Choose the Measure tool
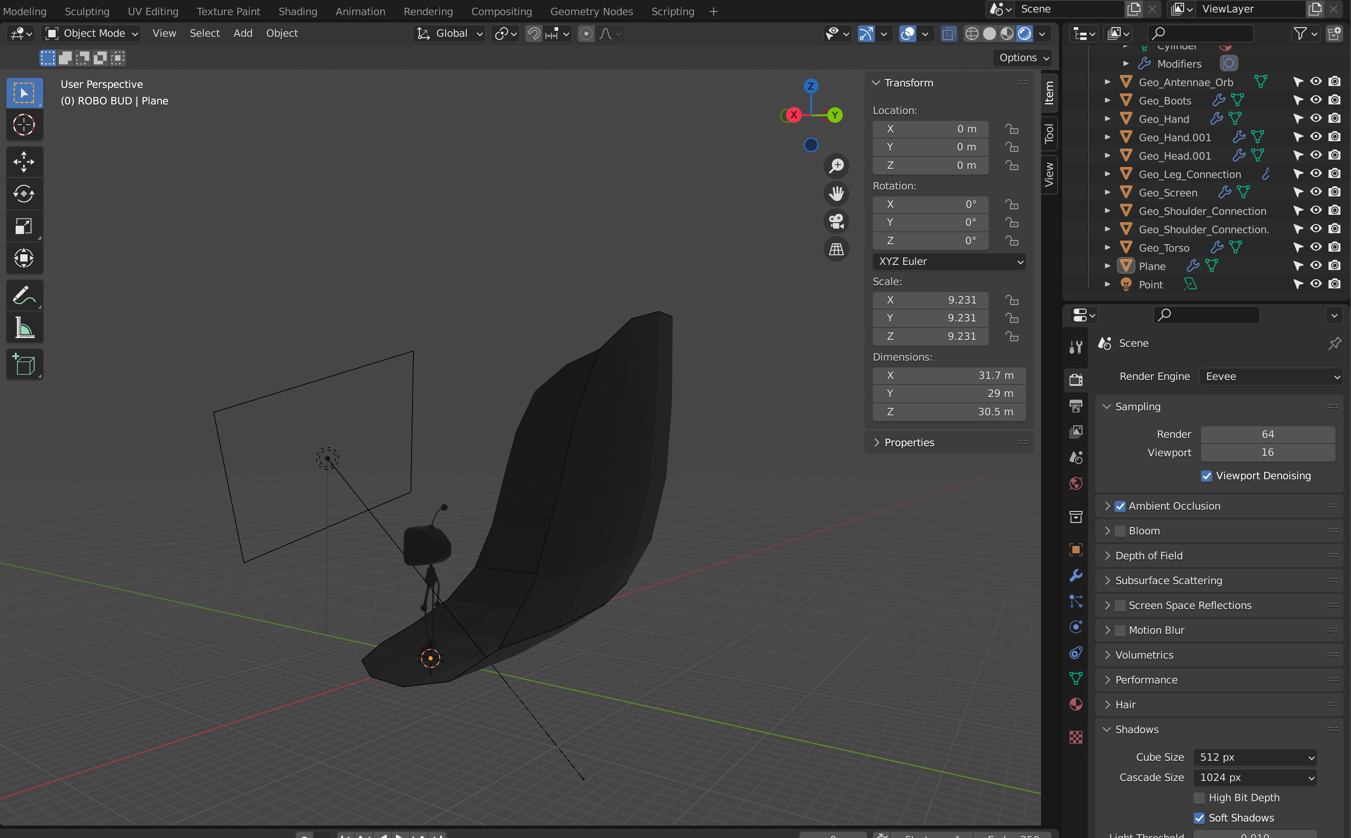The image size is (1351, 838). [x=24, y=327]
